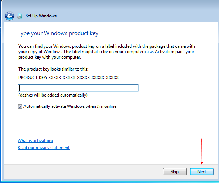This screenshot has width=219, height=183.
Task: Click the Set Up Windows title text
Action: (41, 16)
